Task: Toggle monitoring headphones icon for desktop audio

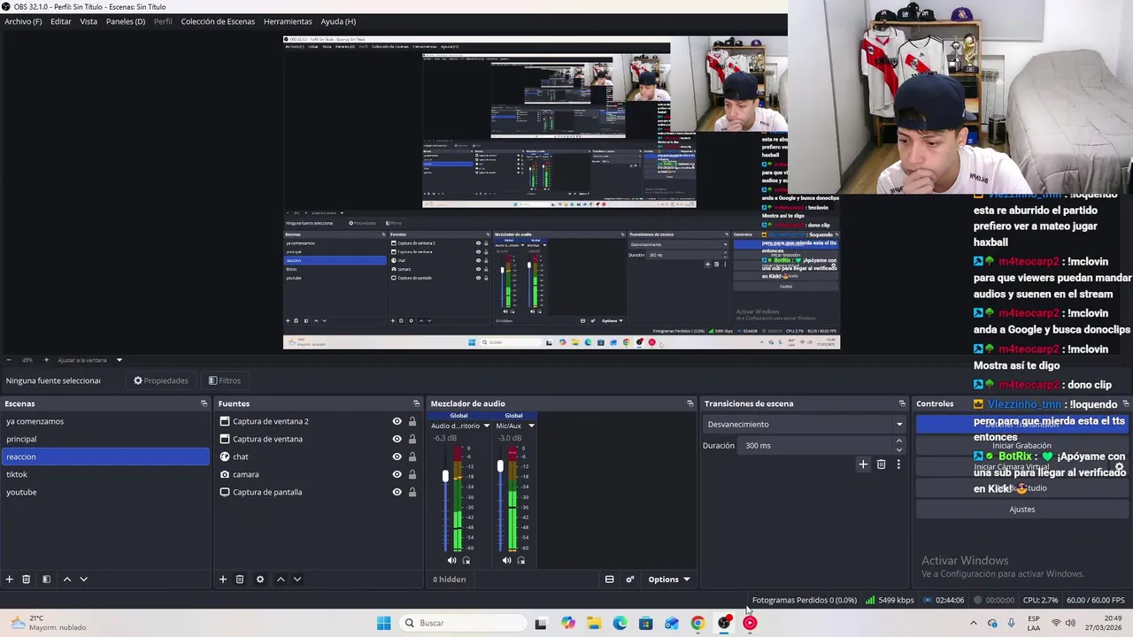Action: pyautogui.click(x=466, y=560)
